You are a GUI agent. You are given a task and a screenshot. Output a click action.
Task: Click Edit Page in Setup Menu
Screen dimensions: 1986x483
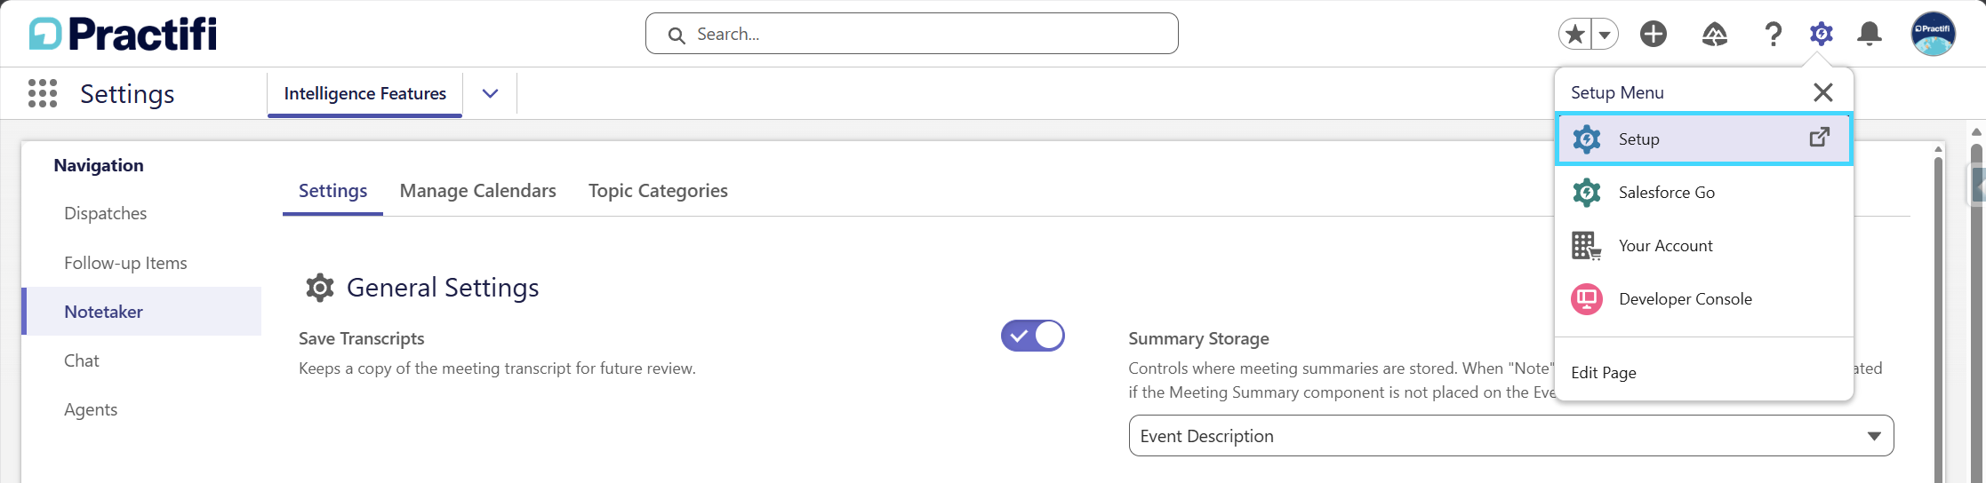(x=1604, y=373)
